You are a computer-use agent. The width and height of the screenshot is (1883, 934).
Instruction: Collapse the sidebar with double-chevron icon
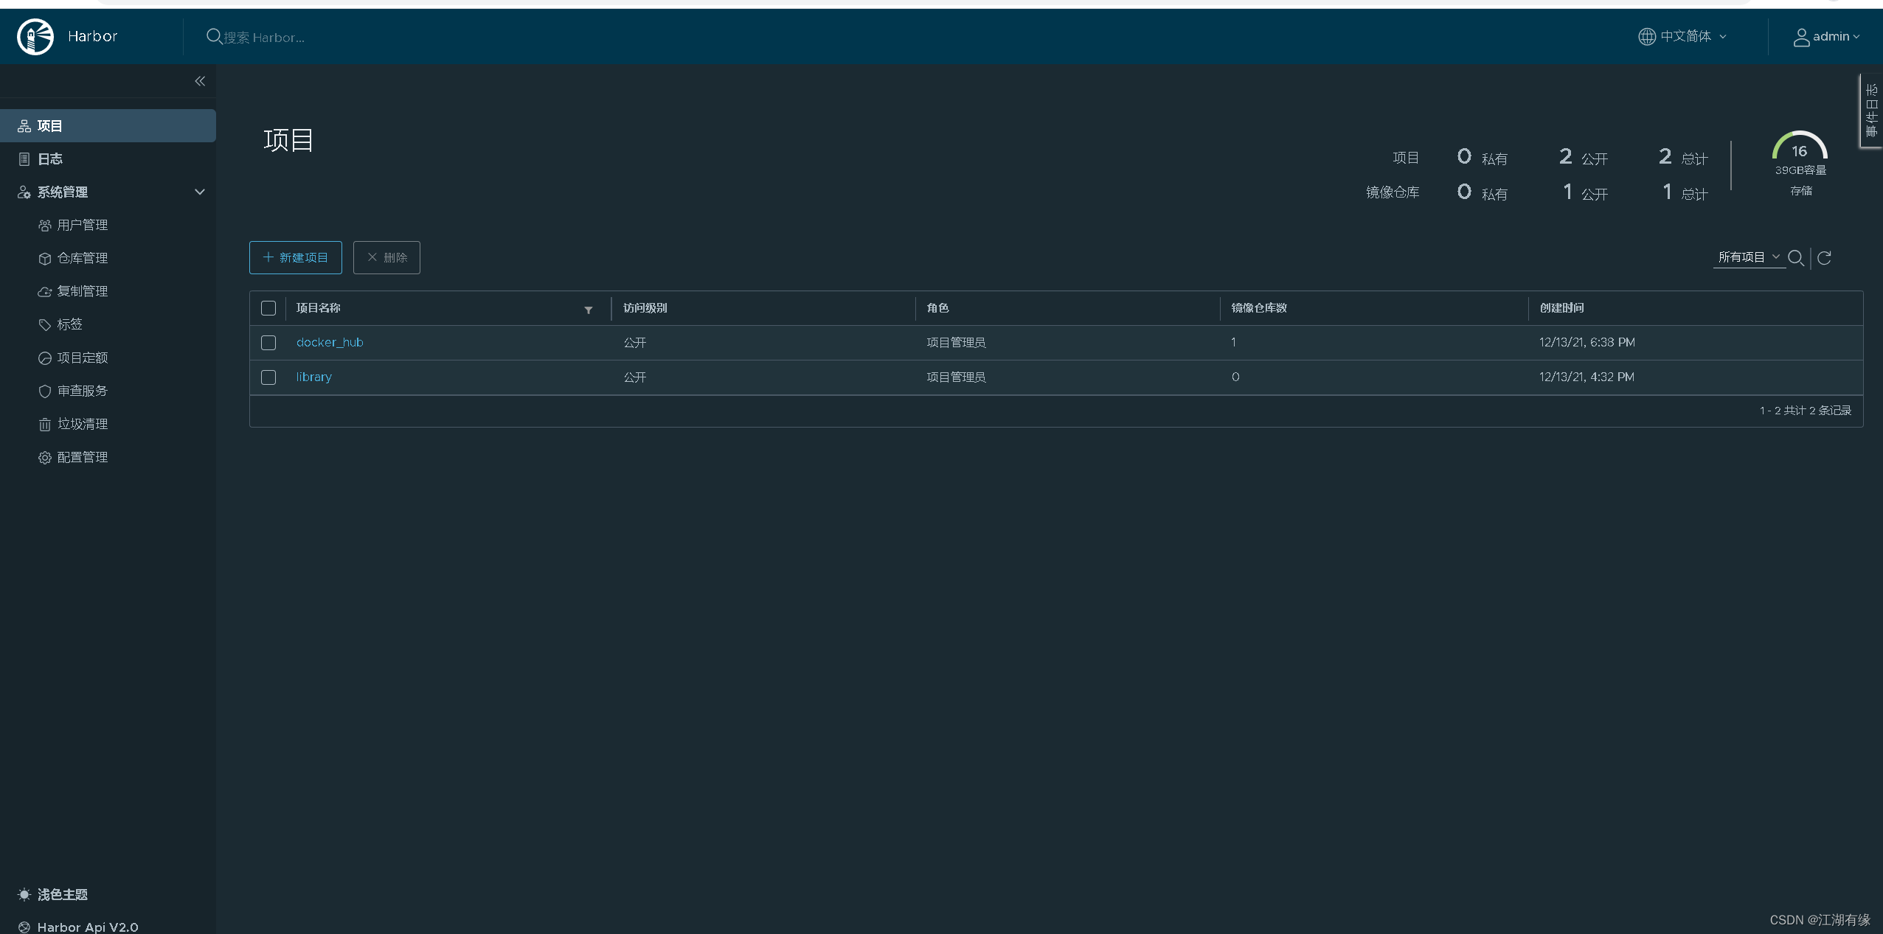(200, 81)
